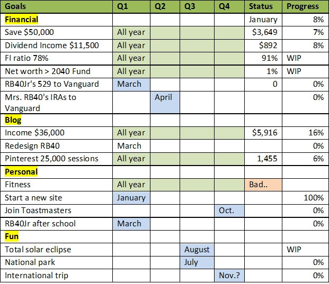This screenshot has width=329, height=284.
Task: Select the orange Bad.. fitness status cell
Action: click(263, 185)
